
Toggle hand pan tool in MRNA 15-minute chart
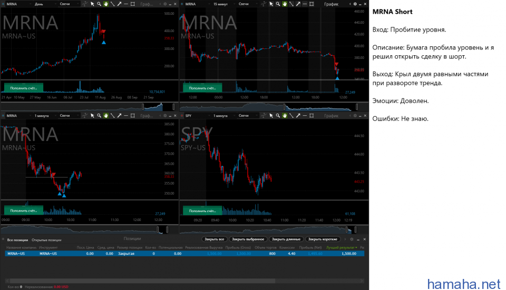[x=285, y=4]
